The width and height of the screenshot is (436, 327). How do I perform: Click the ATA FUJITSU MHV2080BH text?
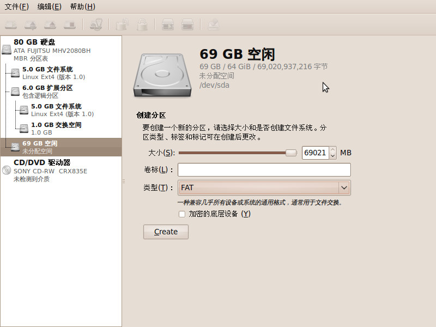[52, 51]
